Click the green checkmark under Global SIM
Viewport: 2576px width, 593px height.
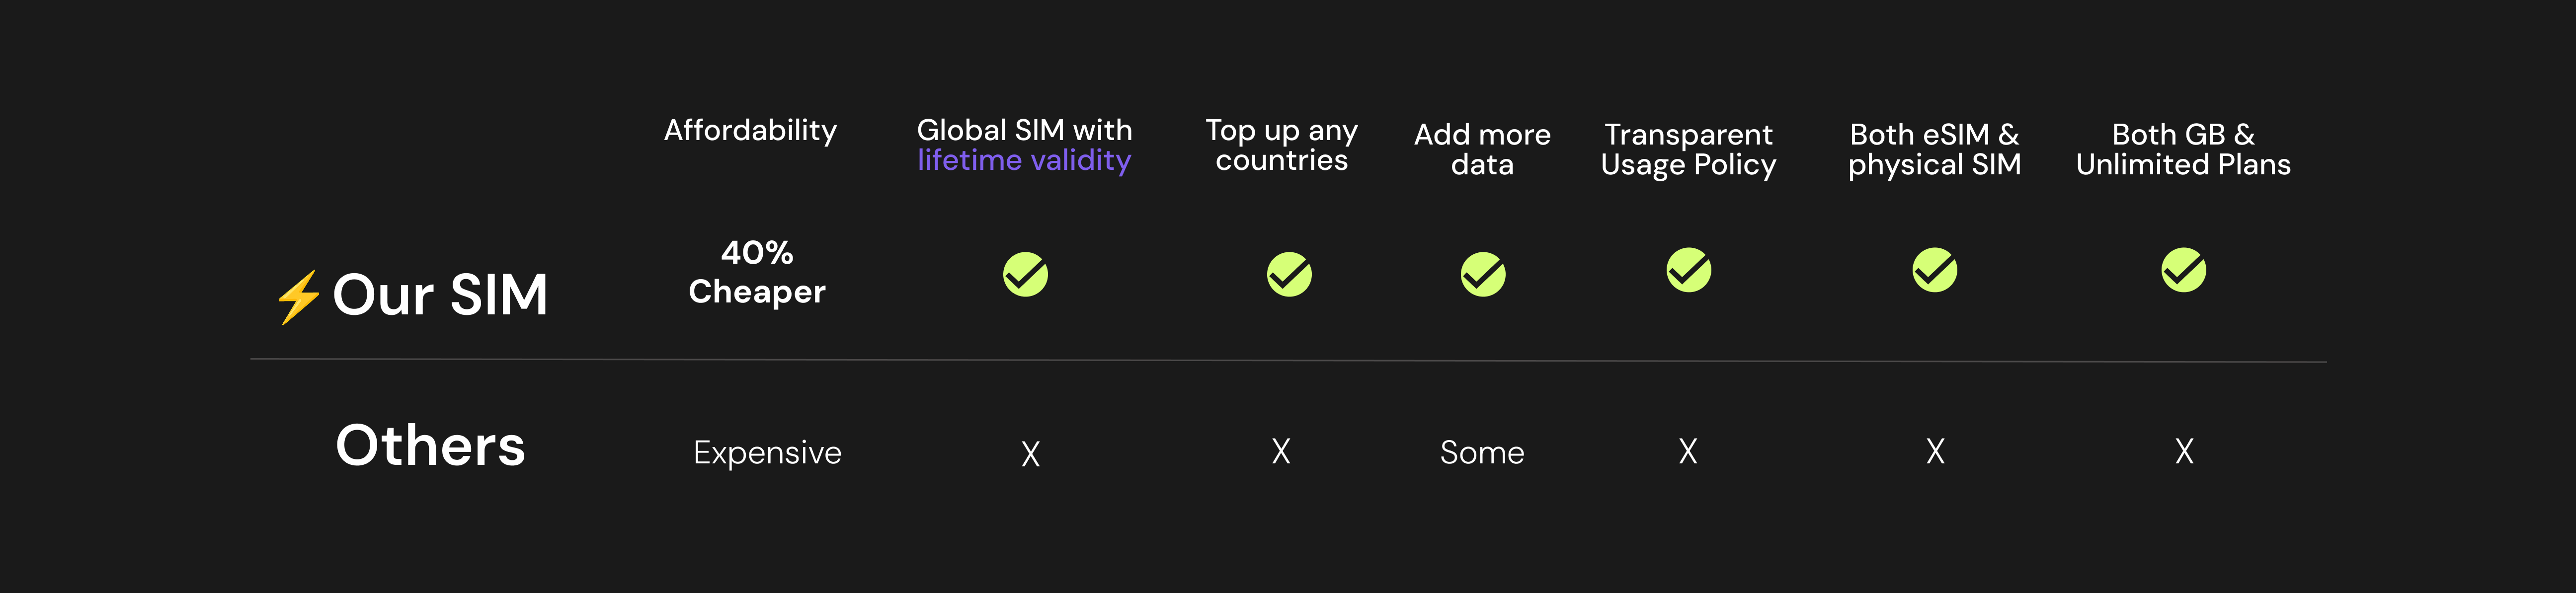tap(1025, 274)
